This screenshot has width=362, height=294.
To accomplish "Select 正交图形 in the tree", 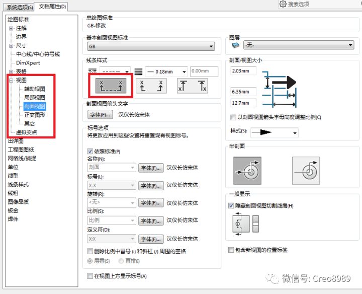I will click(35, 115).
